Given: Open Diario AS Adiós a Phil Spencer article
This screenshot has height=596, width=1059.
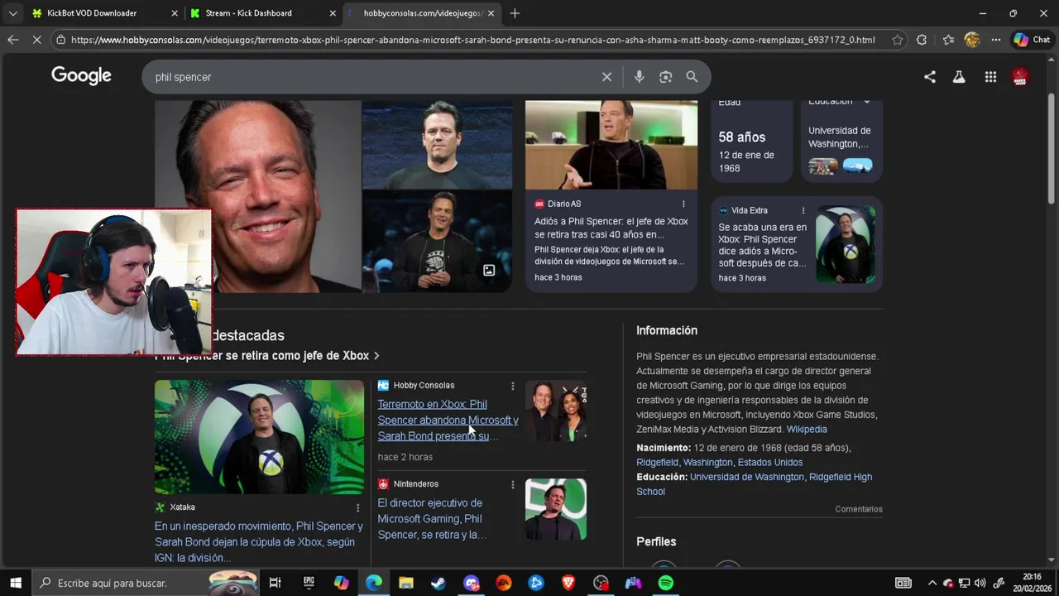Looking at the screenshot, I should [x=611, y=228].
